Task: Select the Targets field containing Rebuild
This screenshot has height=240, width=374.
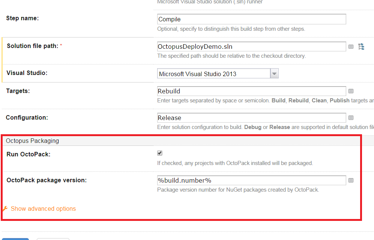Action: click(251, 91)
